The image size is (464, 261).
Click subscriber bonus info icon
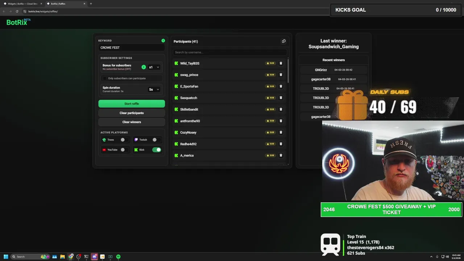tap(144, 67)
